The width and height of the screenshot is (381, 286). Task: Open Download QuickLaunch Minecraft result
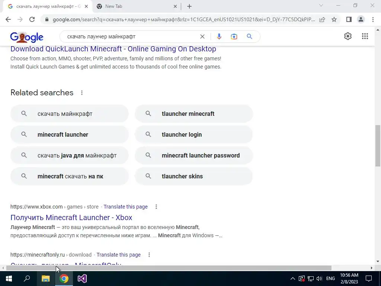[113, 49]
